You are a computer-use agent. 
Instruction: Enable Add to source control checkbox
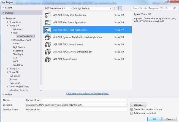click(x=132, y=113)
